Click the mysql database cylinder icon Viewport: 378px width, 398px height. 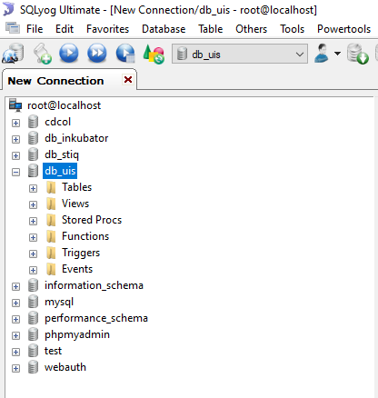33,302
